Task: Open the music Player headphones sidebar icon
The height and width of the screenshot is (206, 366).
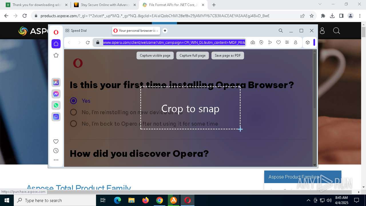Action: 56,117
